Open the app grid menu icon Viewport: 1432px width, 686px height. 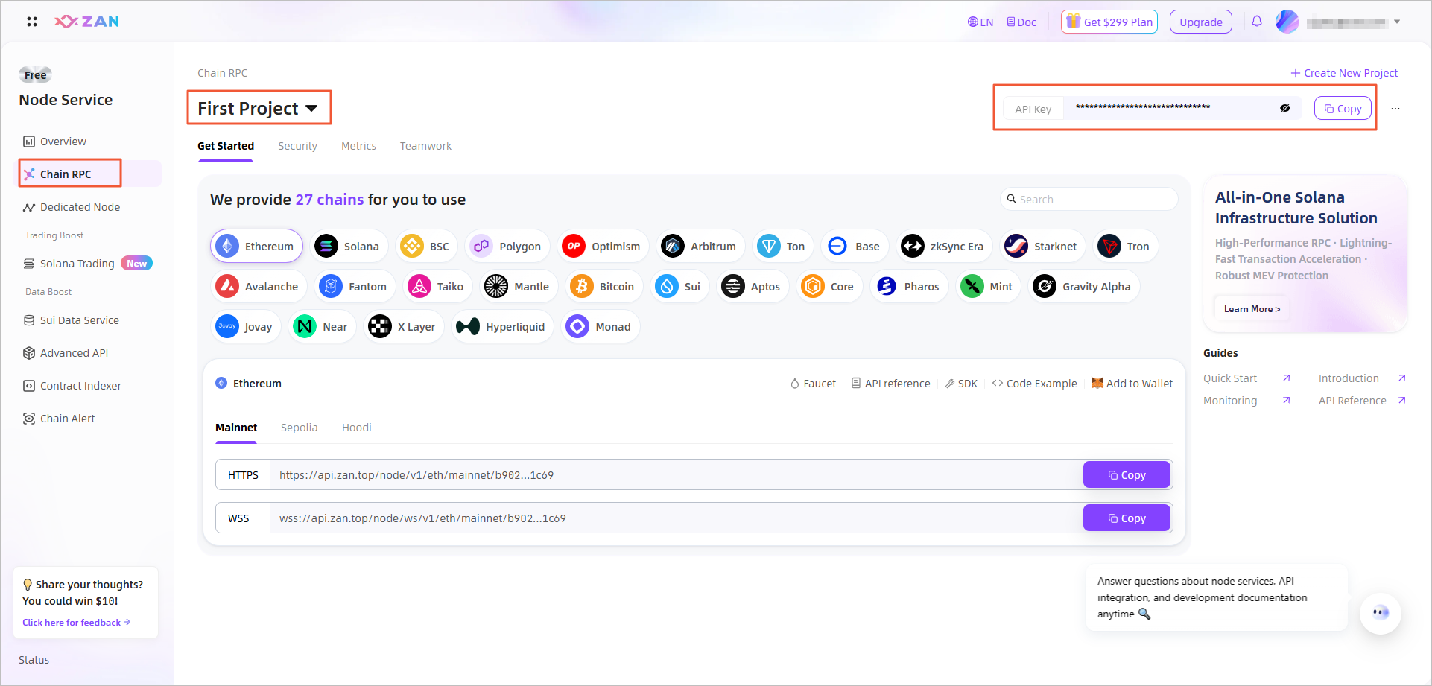(32, 22)
